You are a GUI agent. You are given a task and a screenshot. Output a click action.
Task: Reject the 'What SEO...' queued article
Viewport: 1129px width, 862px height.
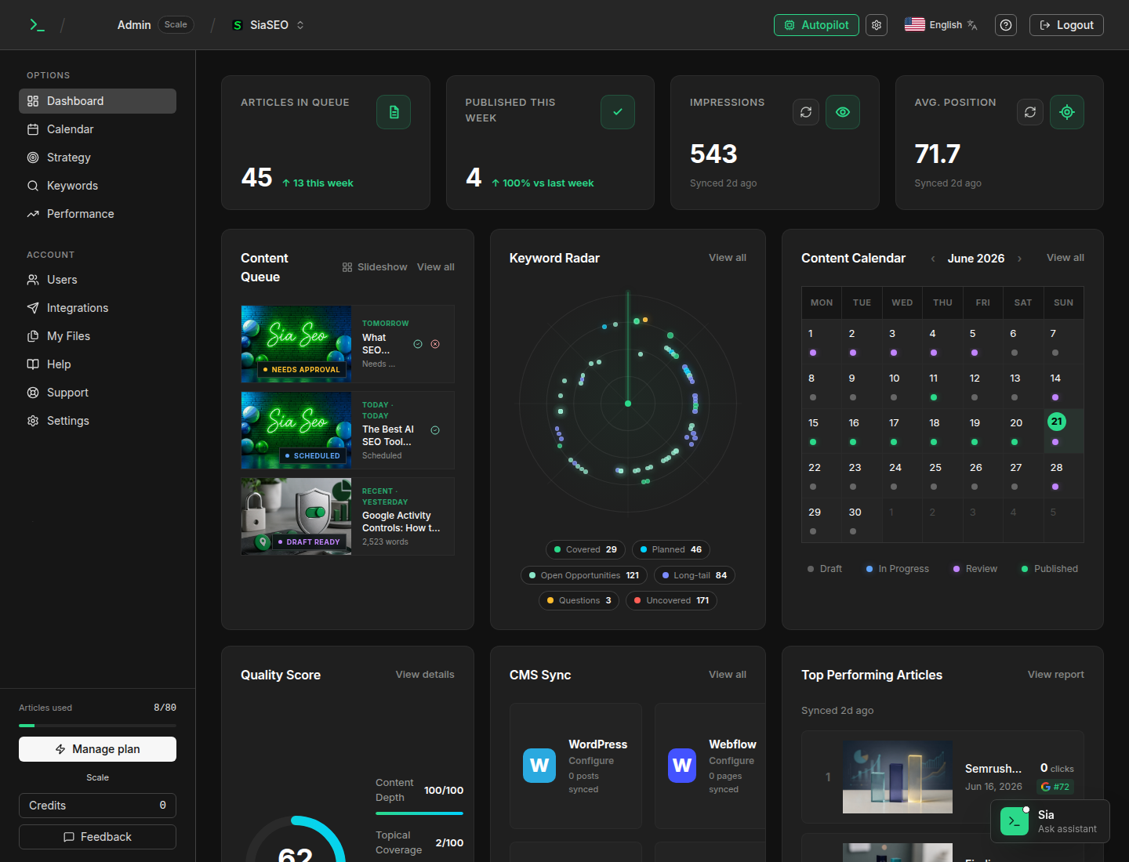(435, 344)
